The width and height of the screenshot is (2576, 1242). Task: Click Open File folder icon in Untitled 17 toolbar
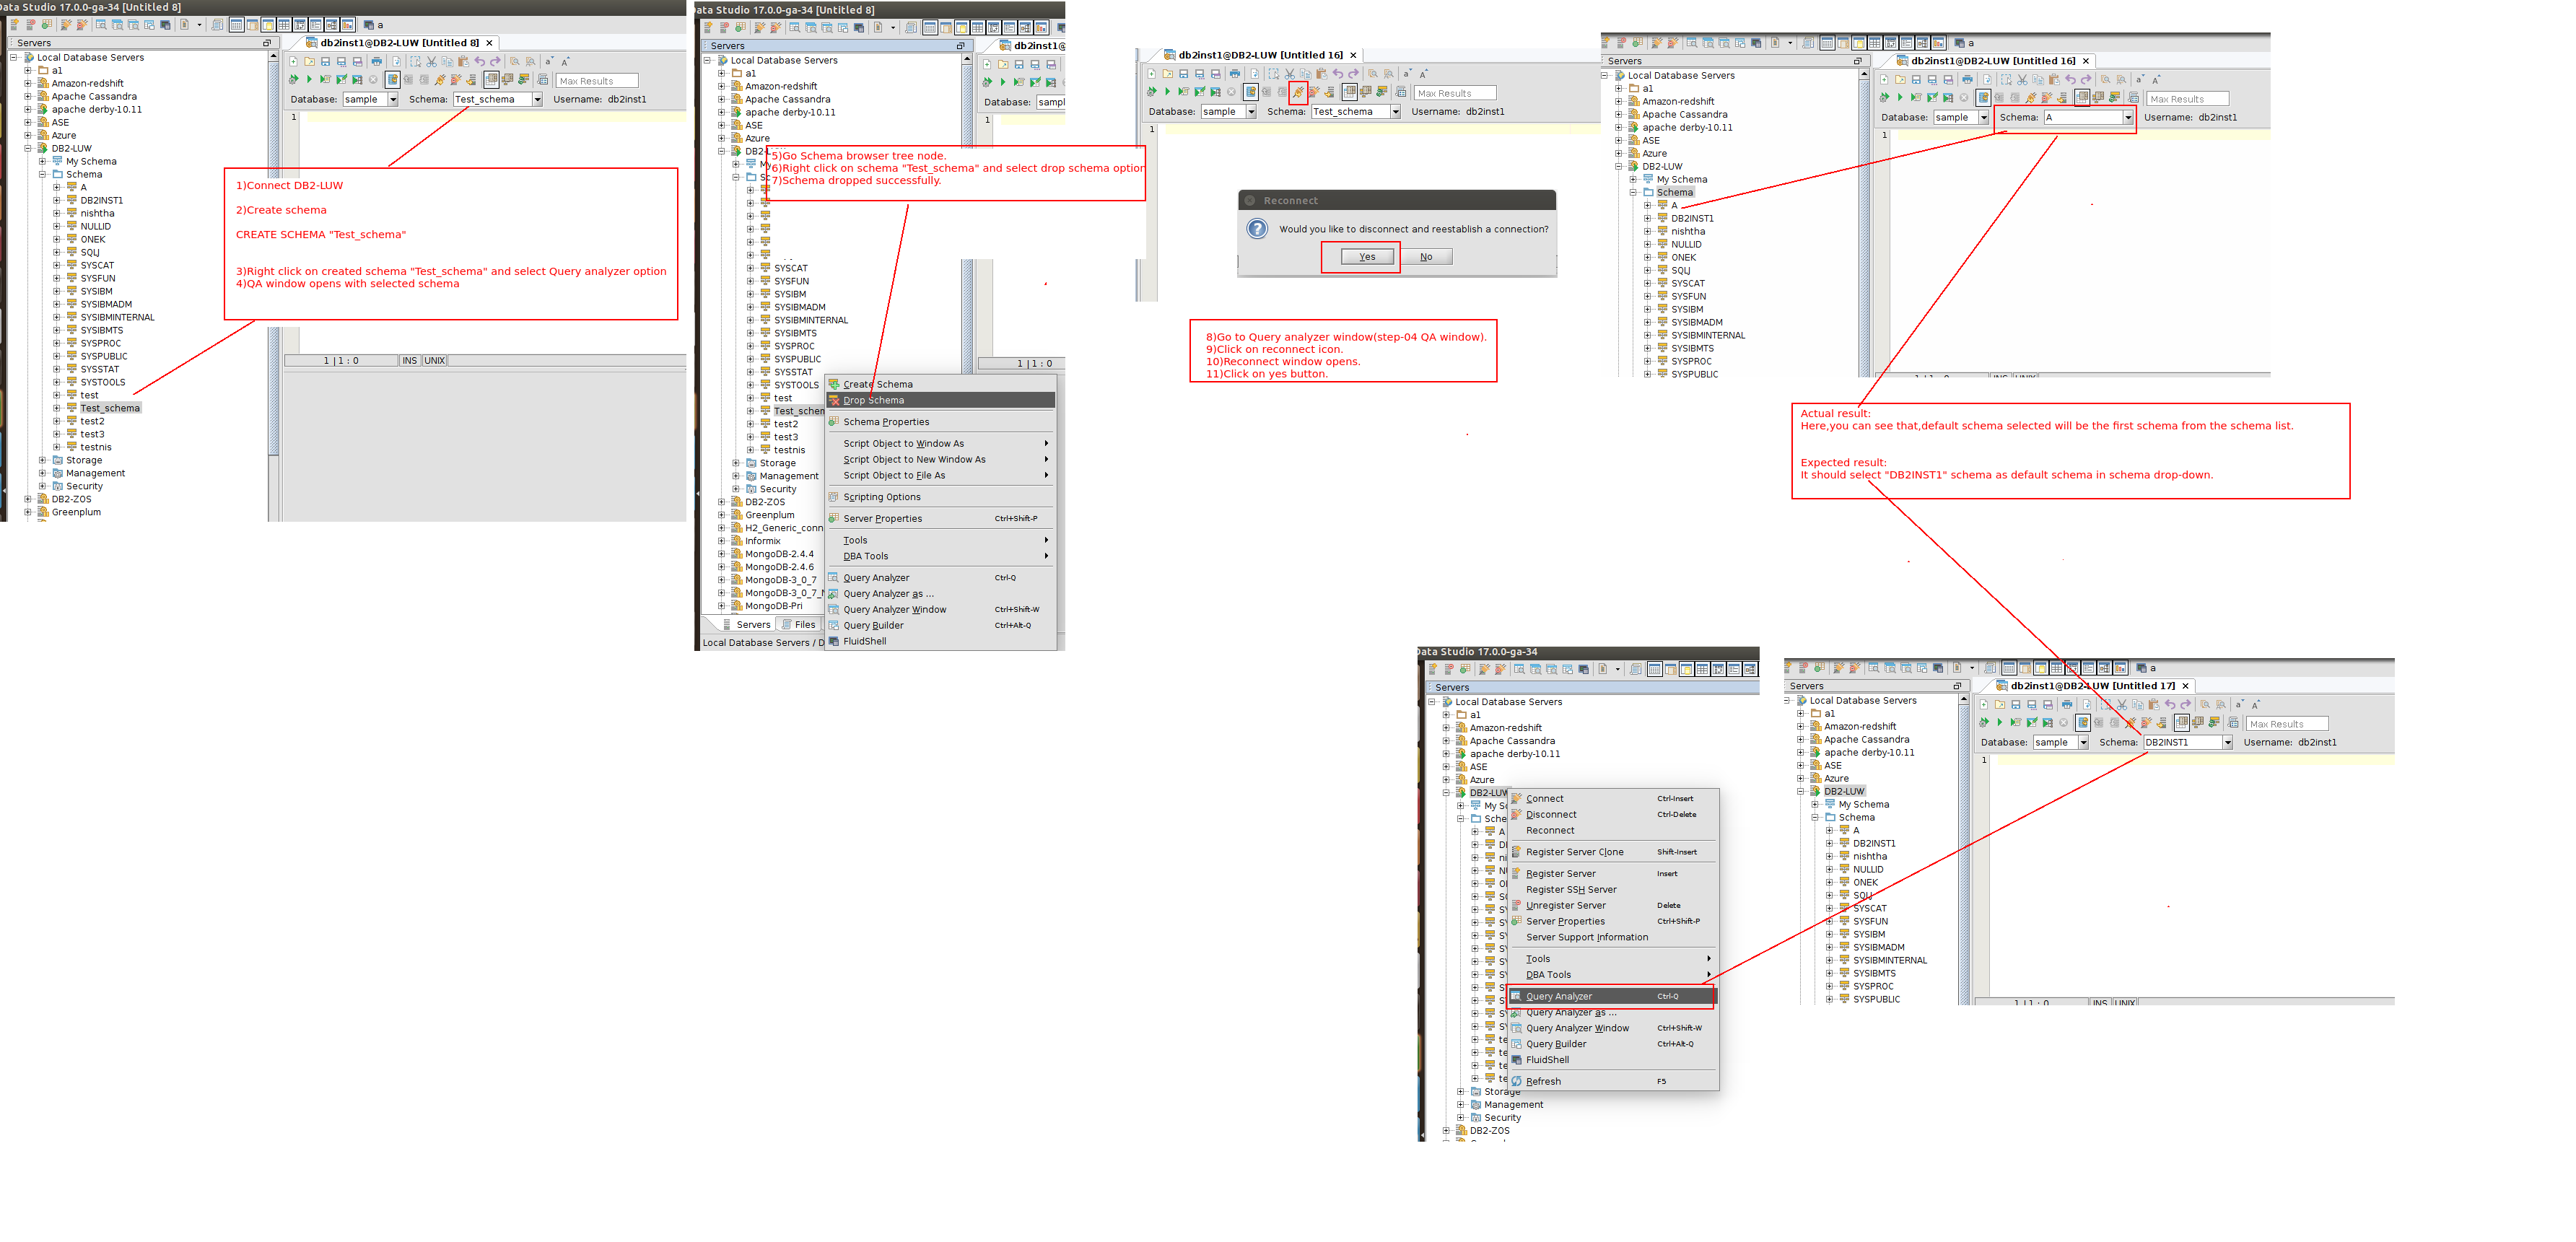pyautogui.click(x=1999, y=705)
